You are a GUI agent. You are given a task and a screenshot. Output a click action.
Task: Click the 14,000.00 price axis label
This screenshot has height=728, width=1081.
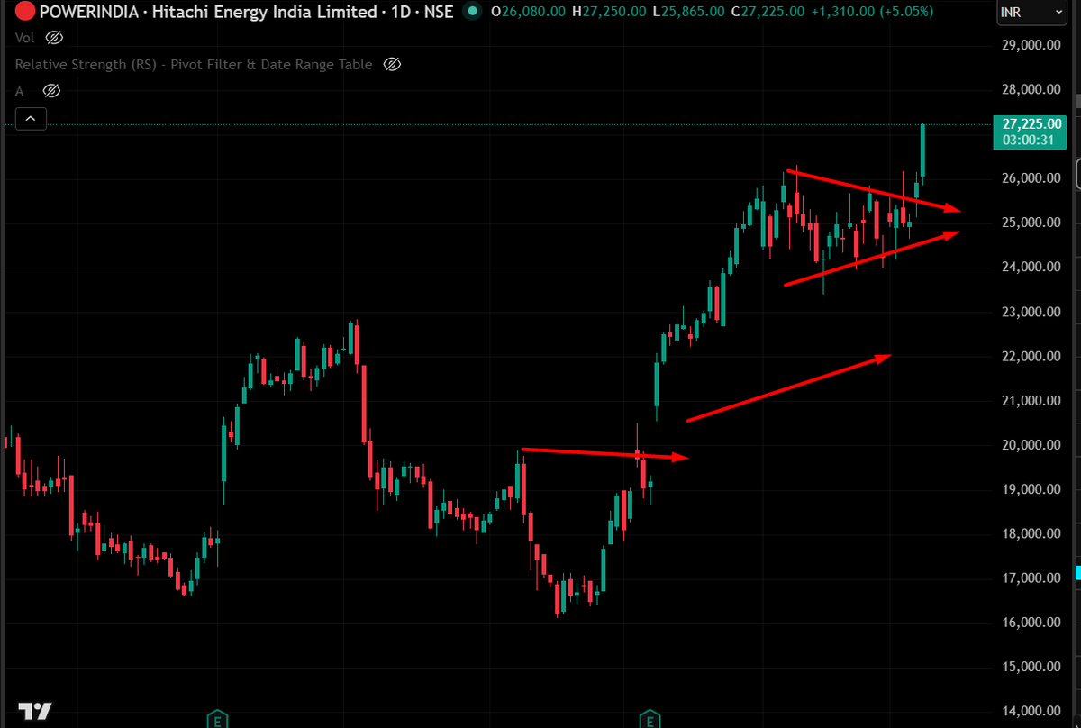(x=1031, y=712)
